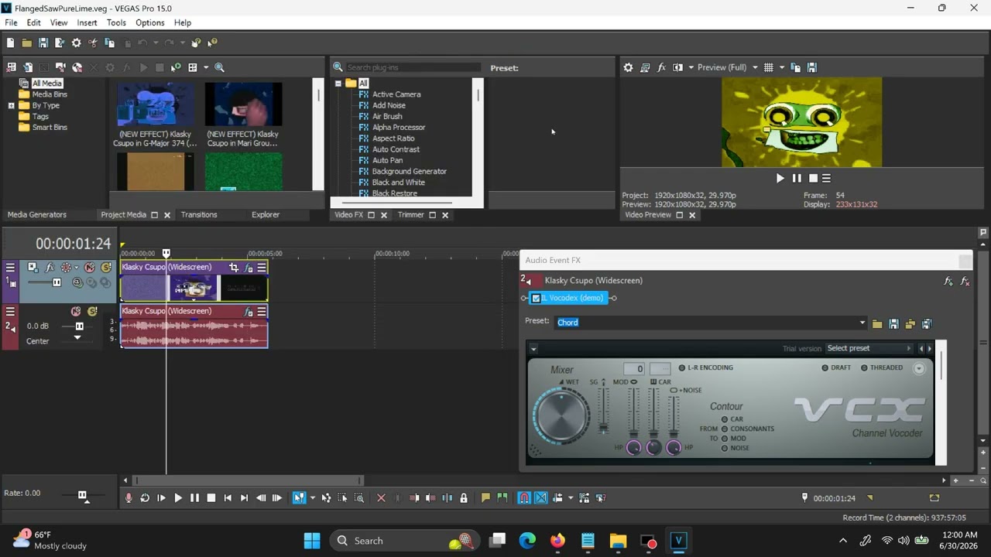Click the Event Pan/Crop icon on video clip

[x=234, y=268]
